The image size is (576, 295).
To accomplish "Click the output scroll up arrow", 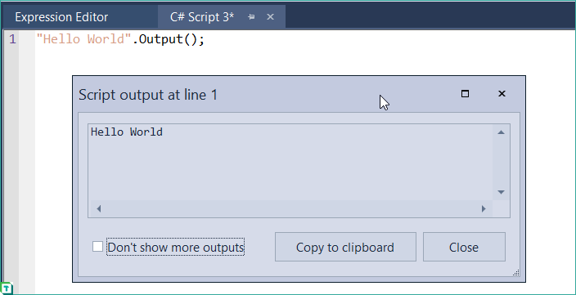I will coord(501,132).
